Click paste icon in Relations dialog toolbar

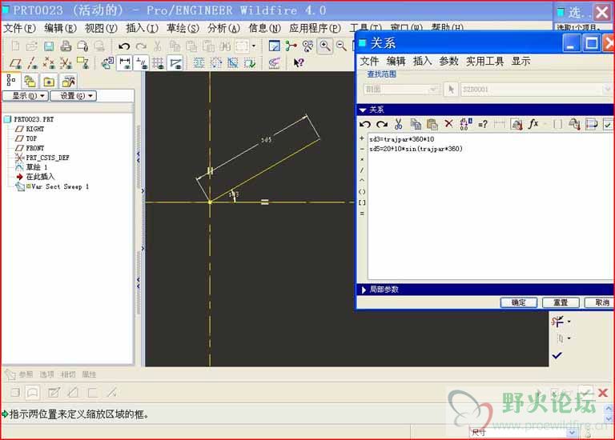(432, 125)
